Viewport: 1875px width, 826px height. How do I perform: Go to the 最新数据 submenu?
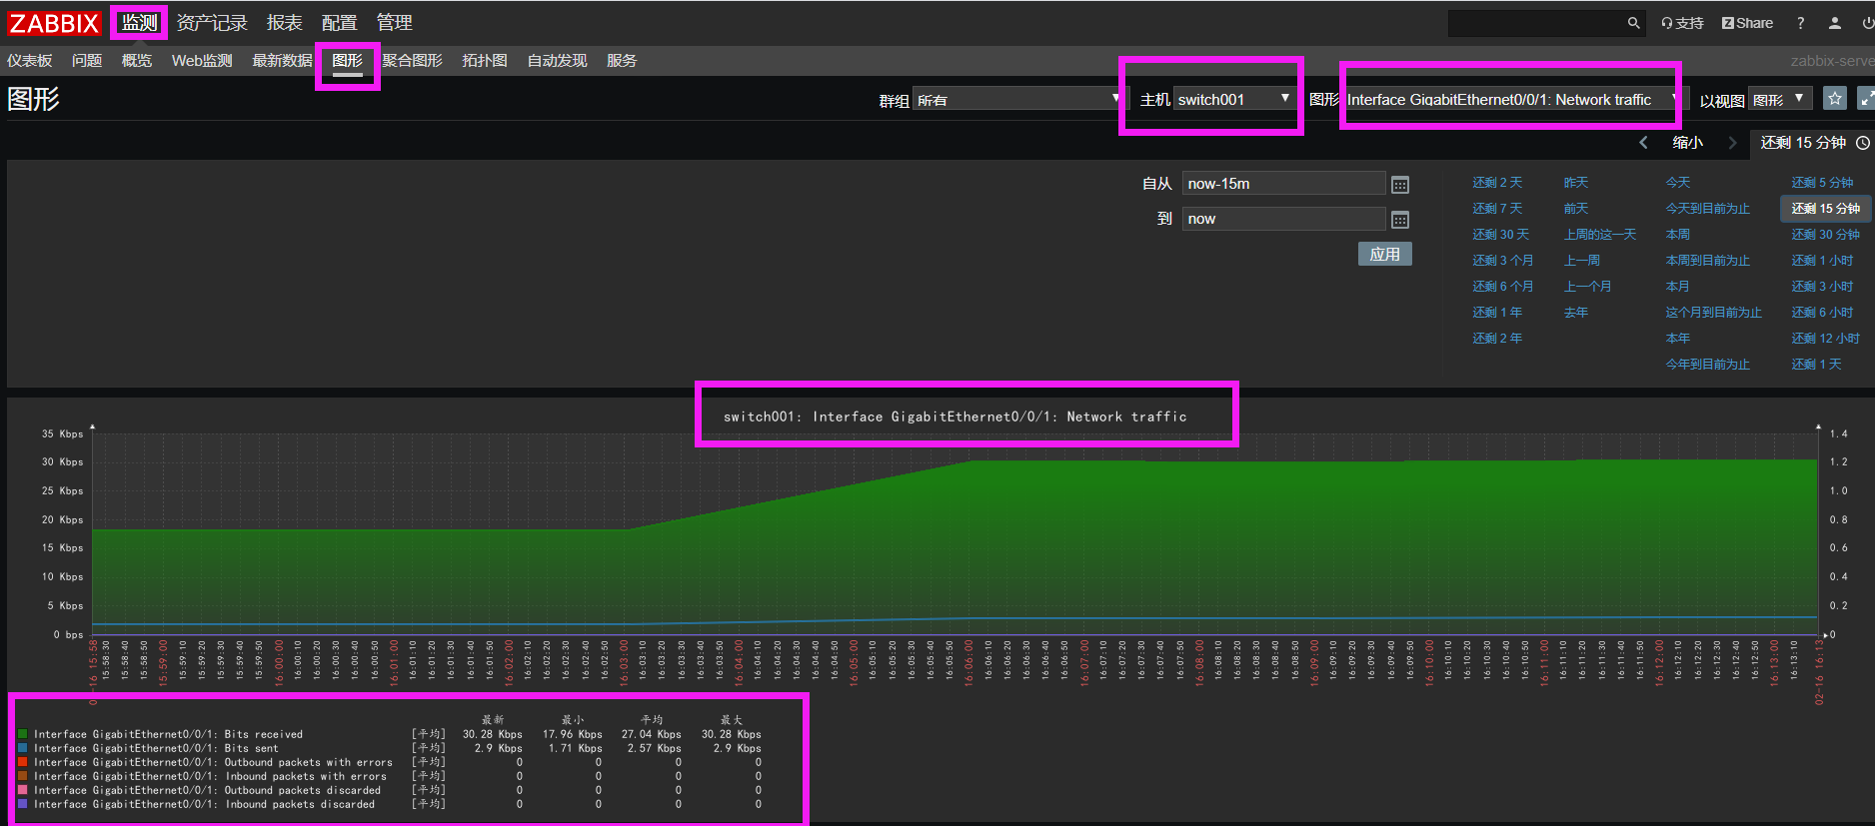[x=282, y=61]
